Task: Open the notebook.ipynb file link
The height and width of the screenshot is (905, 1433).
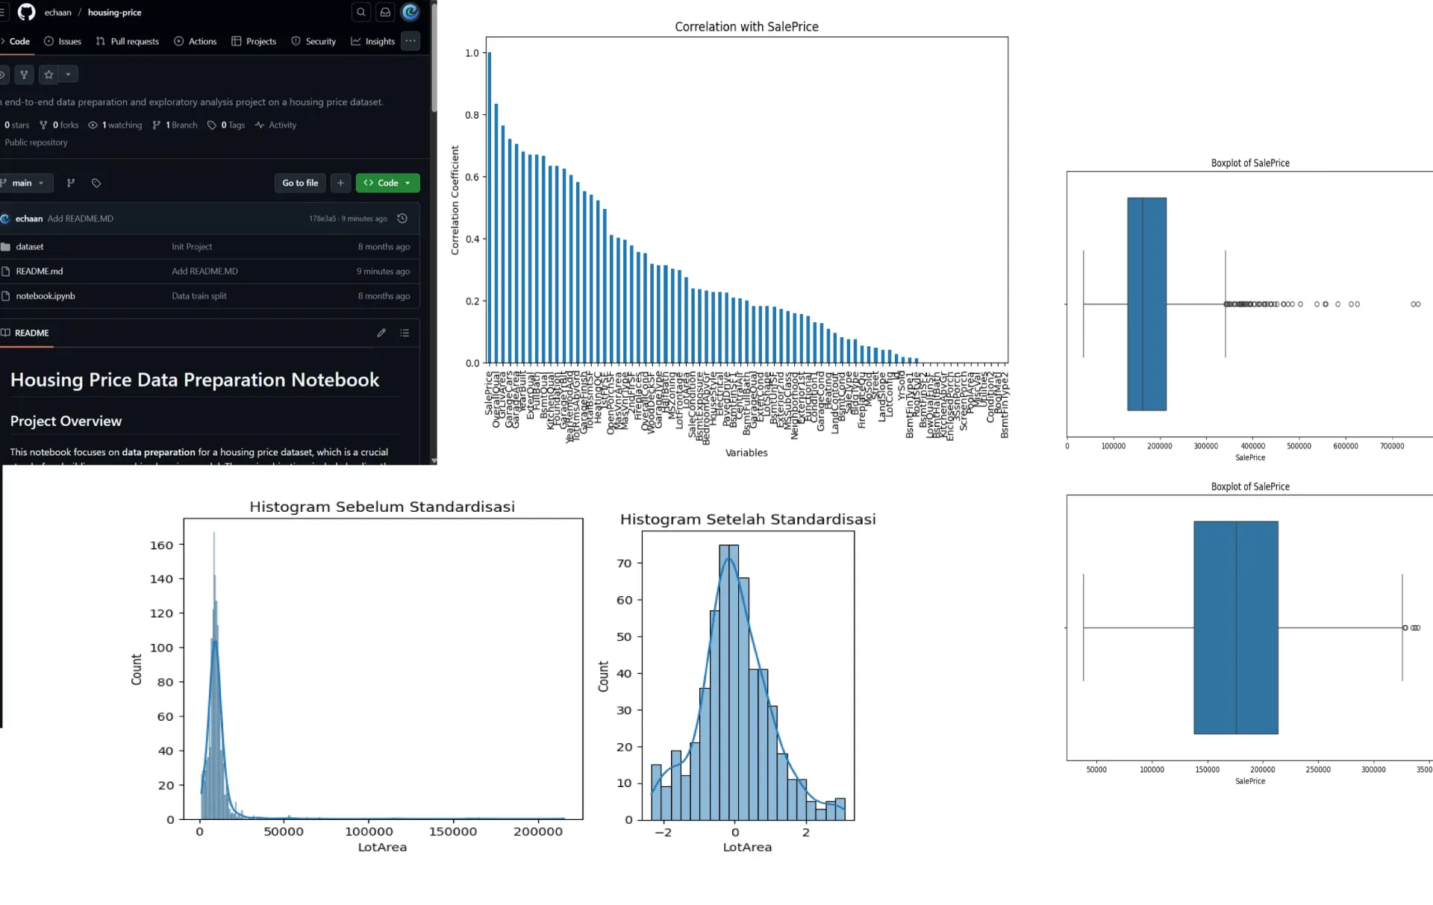Action: coord(46,295)
